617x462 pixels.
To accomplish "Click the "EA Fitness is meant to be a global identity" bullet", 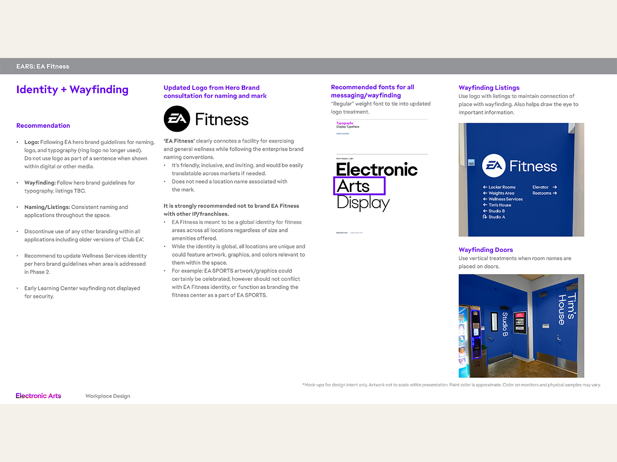I will (x=237, y=230).
